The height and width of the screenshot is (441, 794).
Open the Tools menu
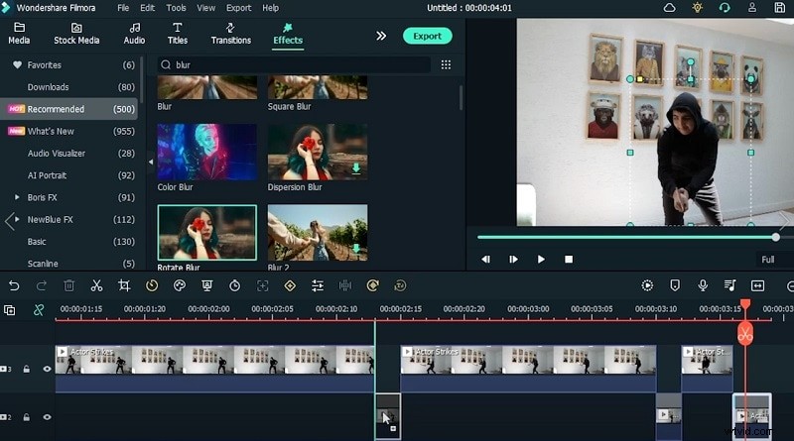pos(176,8)
